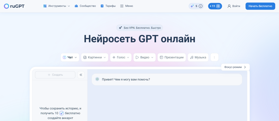Image resolution: width=279 pixels, height=121 pixels.
Task: Select the Презентации tool
Action: click(172, 57)
